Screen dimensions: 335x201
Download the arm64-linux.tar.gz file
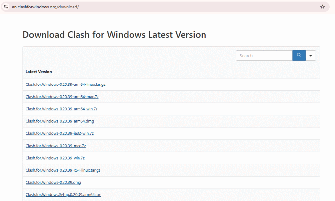pyautogui.click(x=65, y=85)
